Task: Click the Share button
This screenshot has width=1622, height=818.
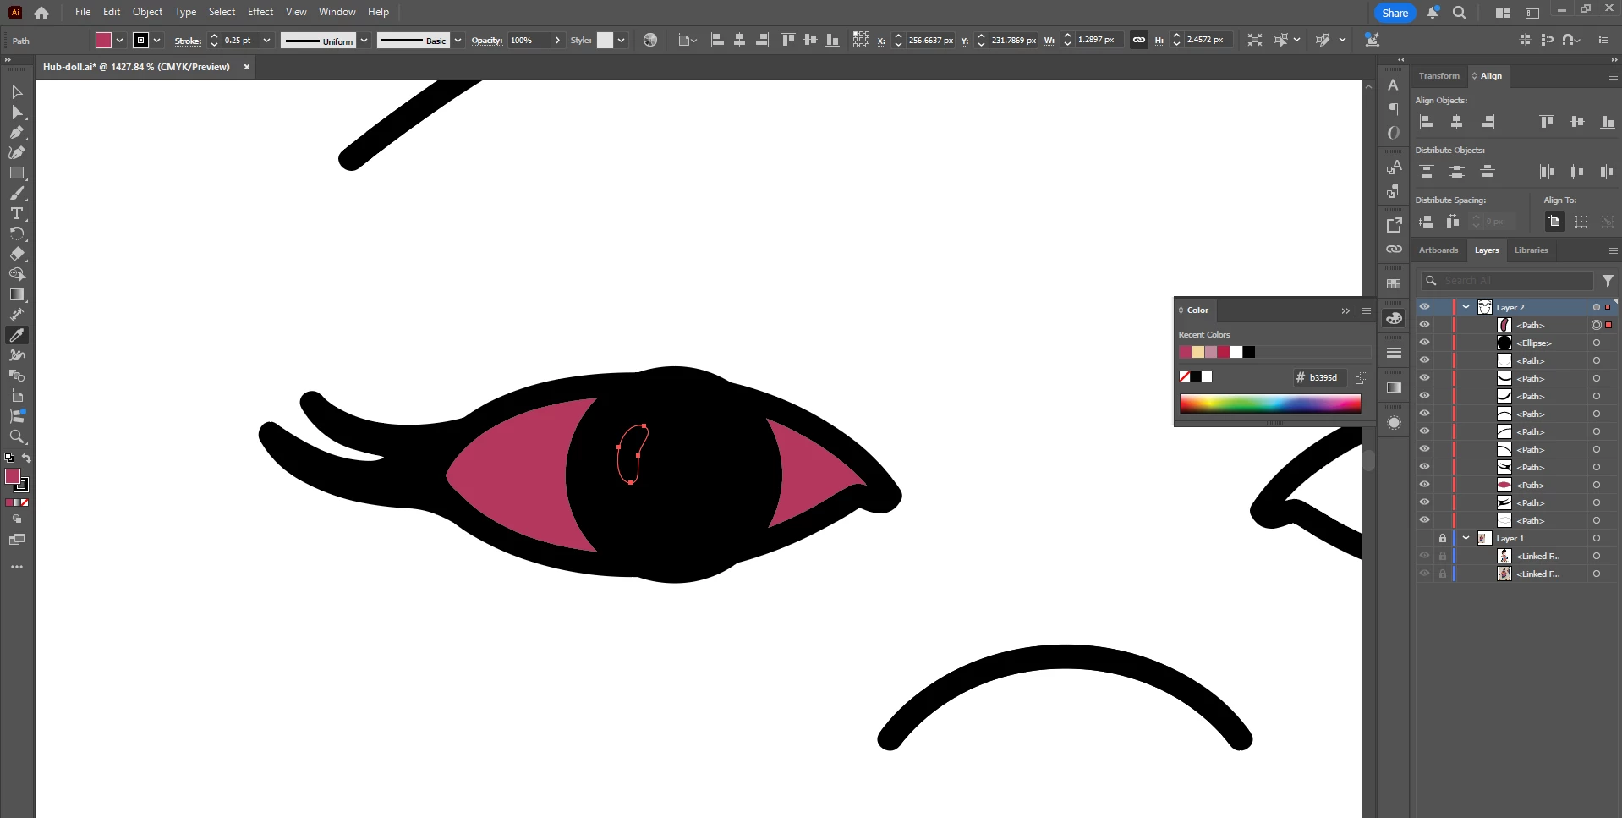Action: point(1395,13)
